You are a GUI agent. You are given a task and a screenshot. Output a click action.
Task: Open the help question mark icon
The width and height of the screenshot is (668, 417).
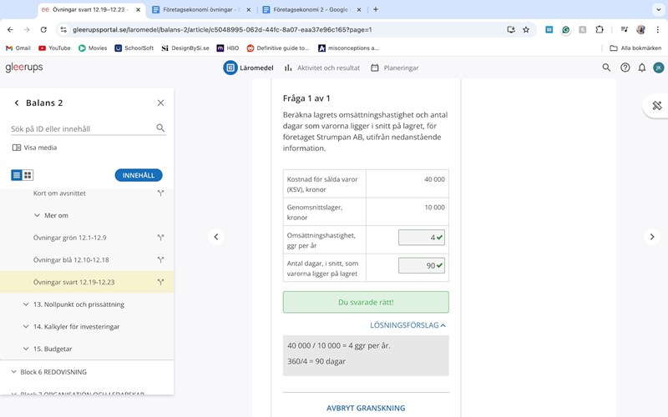625,68
